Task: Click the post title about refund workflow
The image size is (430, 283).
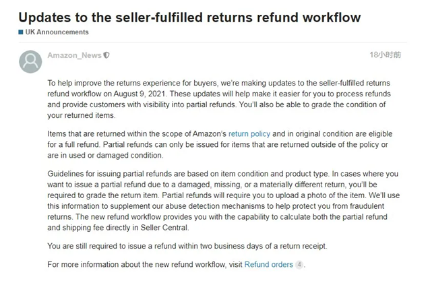Action: [190, 18]
